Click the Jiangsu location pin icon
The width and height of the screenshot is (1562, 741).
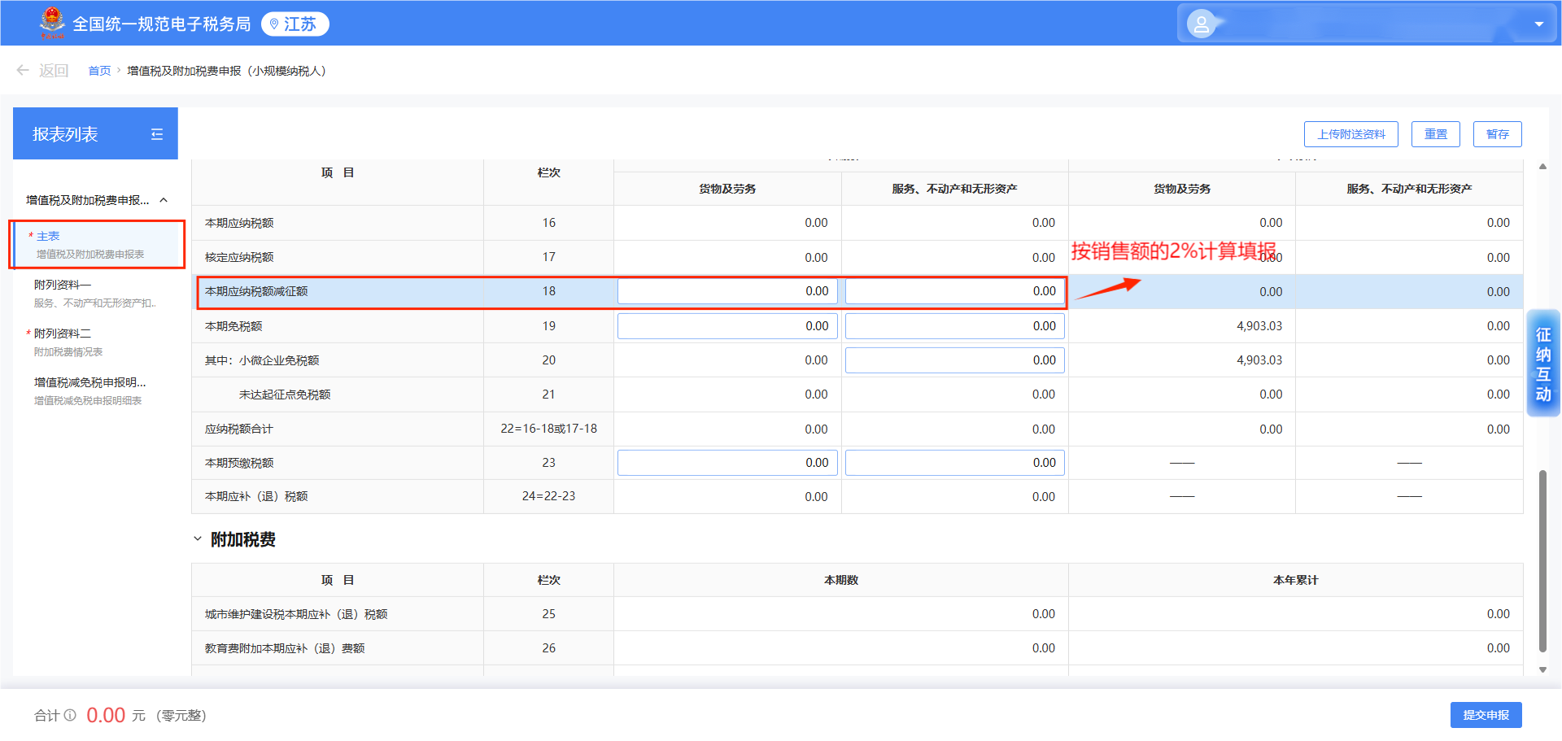click(x=274, y=24)
